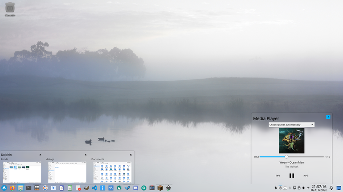Open the Konsole terminal icon
The image size is (343, 192).
click(29, 188)
